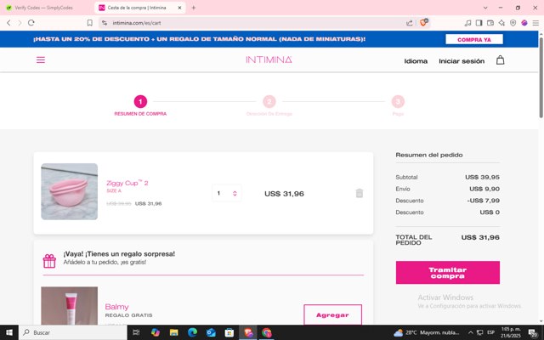This screenshot has width=544, height=340.
Task: Open a new tab with plus icon
Action: click(x=194, y=8)
